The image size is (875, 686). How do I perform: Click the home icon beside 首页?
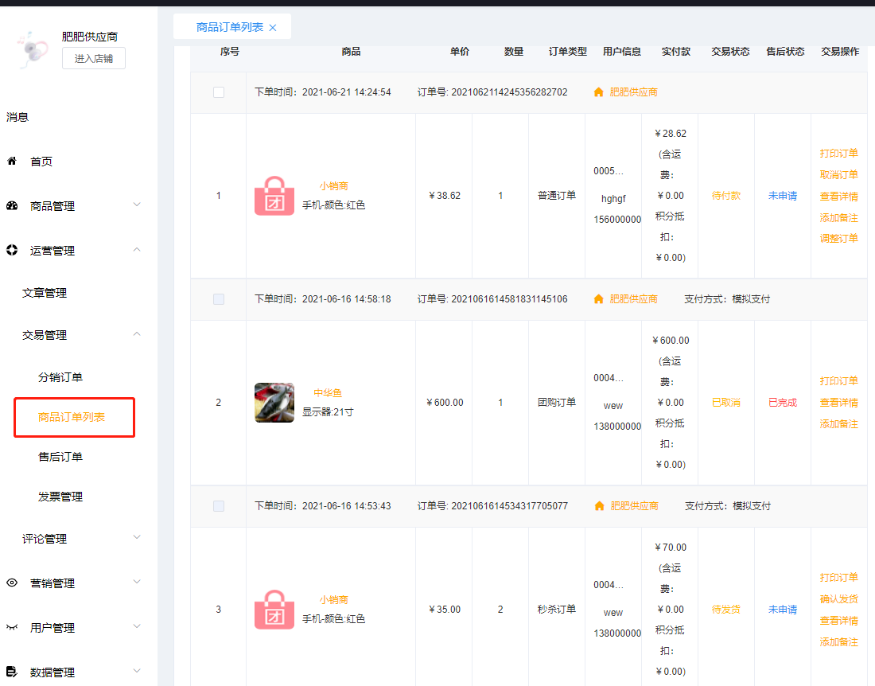[12, 162]
